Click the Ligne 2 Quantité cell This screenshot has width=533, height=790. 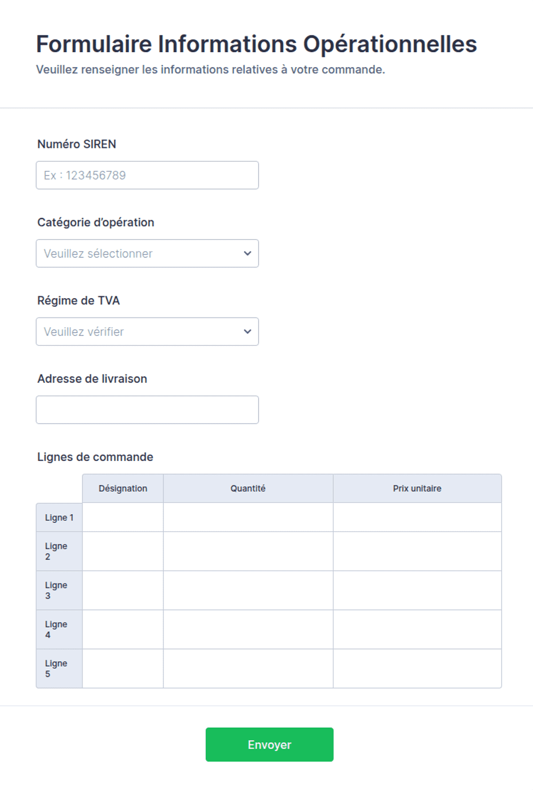pos(248,551)
